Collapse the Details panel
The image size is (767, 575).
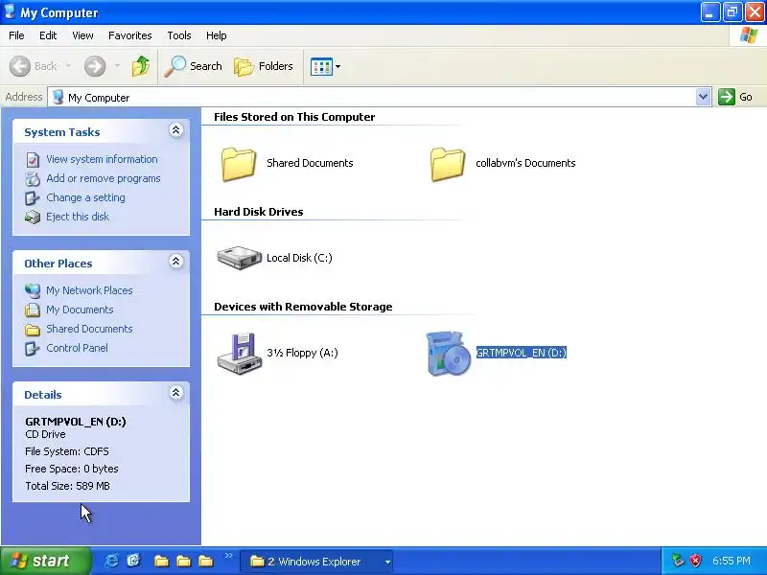[x=176, y=393]
